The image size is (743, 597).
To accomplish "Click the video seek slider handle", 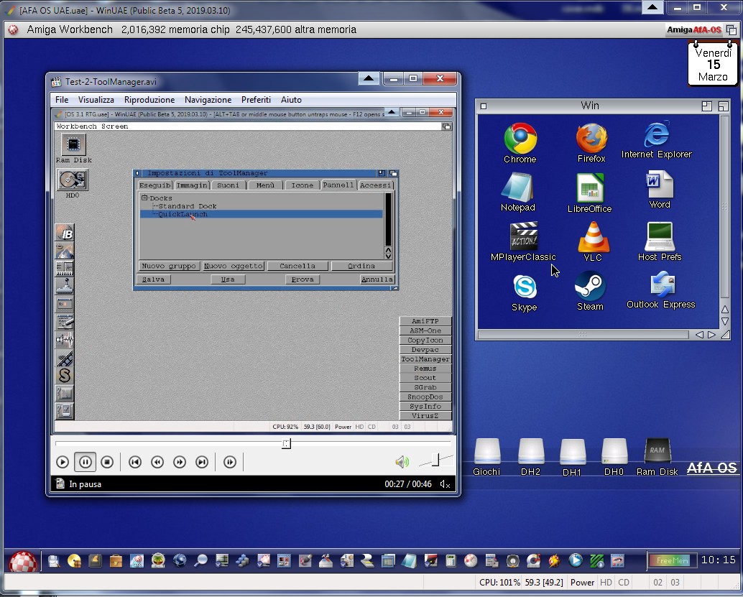I will (286, 444).
